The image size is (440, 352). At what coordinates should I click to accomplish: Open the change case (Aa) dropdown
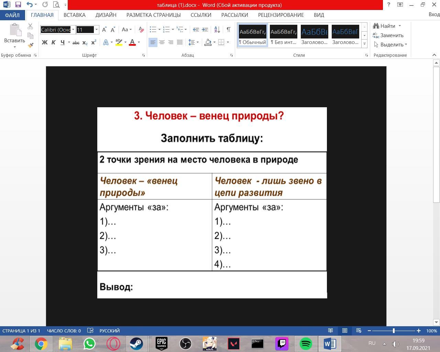coord(126,30)
